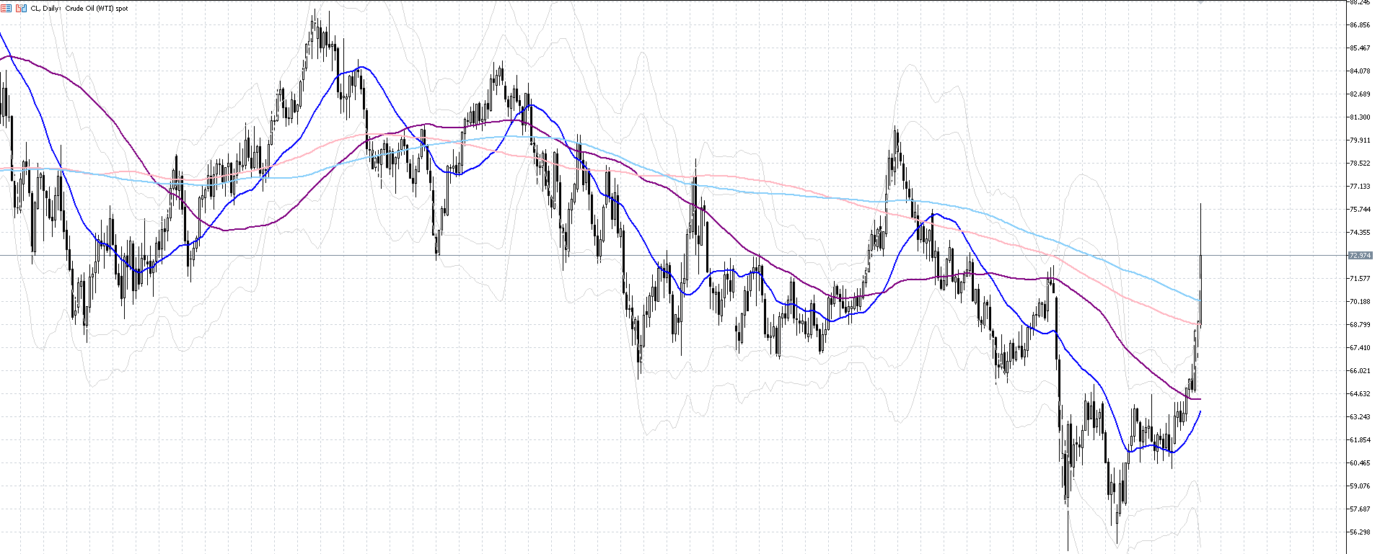
Task: Click the 82.689 price axis label
Action: (1360, 94)
